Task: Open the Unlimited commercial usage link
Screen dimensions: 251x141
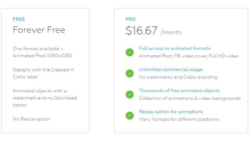Action: (171, 69)
